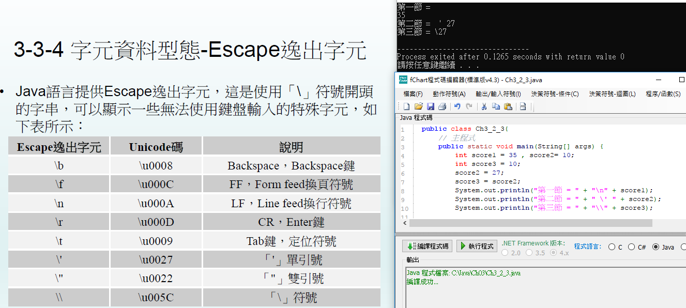686x308 pixels.
Task: Select the C language radio button
Action: point(612,247)
